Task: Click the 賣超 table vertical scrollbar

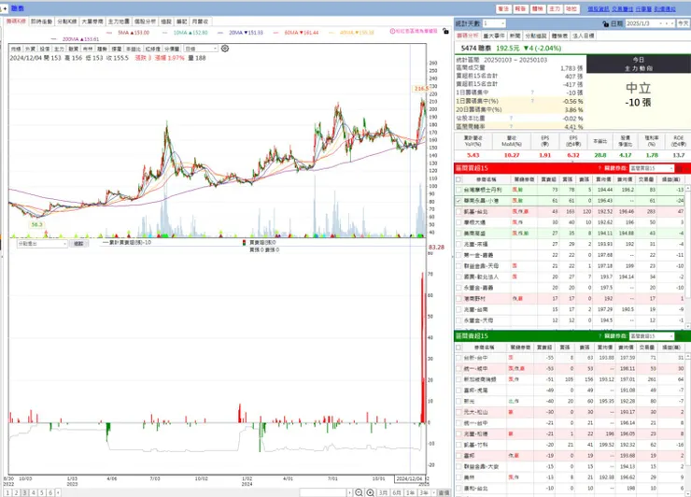Action: tap(687, 423)
